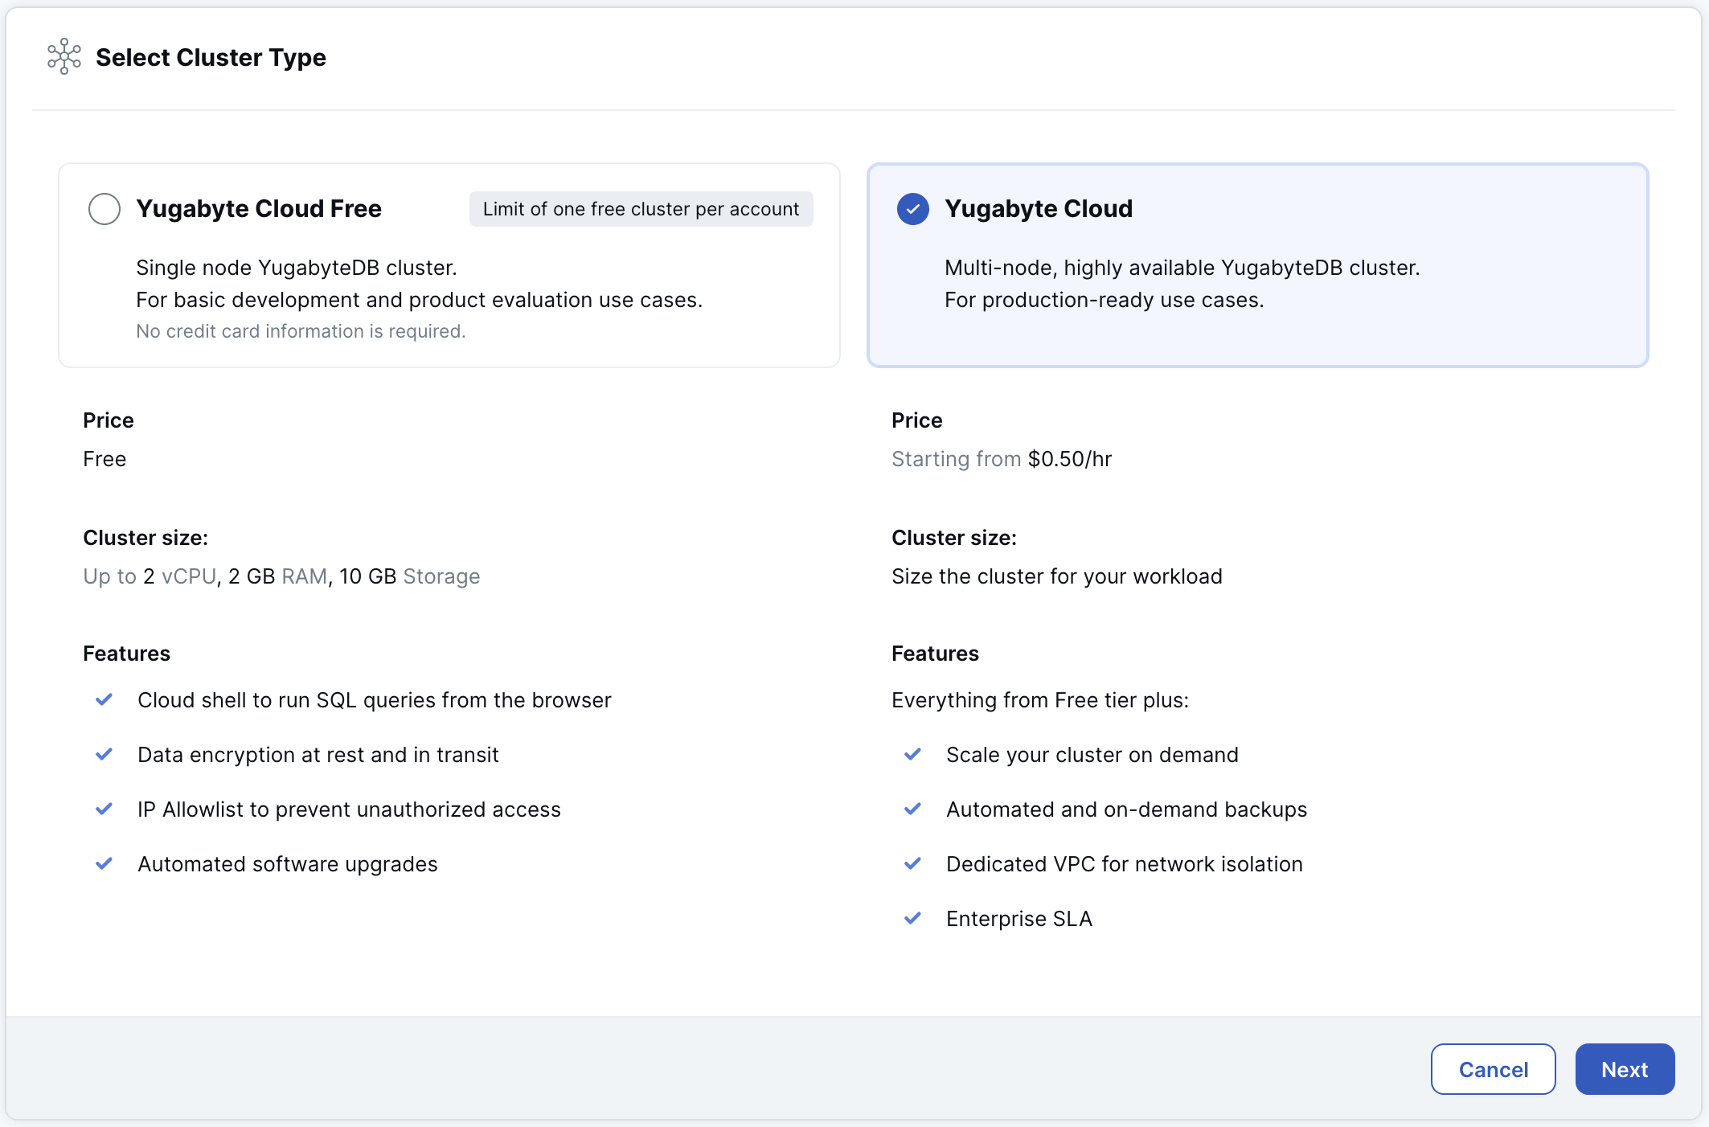Click the 'Select Cluster Type' dialog title
Screen dimensions: 1709x1127
click(x=211, y=57)
